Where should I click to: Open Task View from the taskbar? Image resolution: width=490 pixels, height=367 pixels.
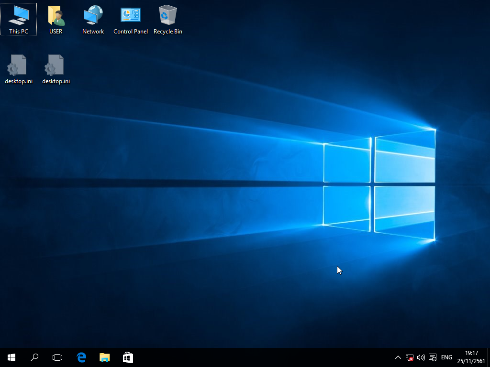(57, 357)
